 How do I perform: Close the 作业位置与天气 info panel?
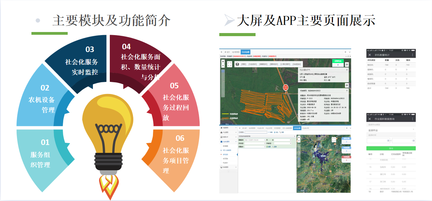(x=347, y=70)
